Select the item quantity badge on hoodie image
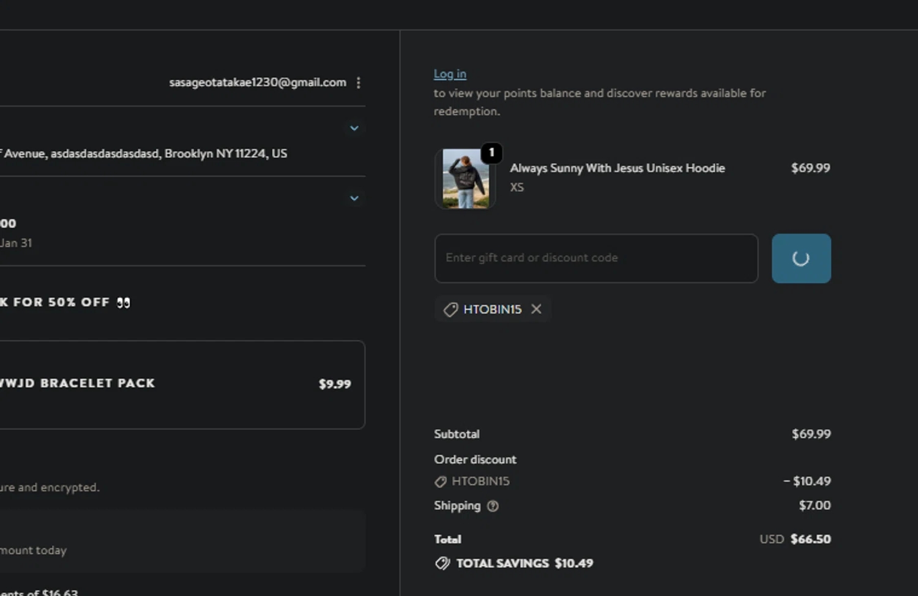 491,152
